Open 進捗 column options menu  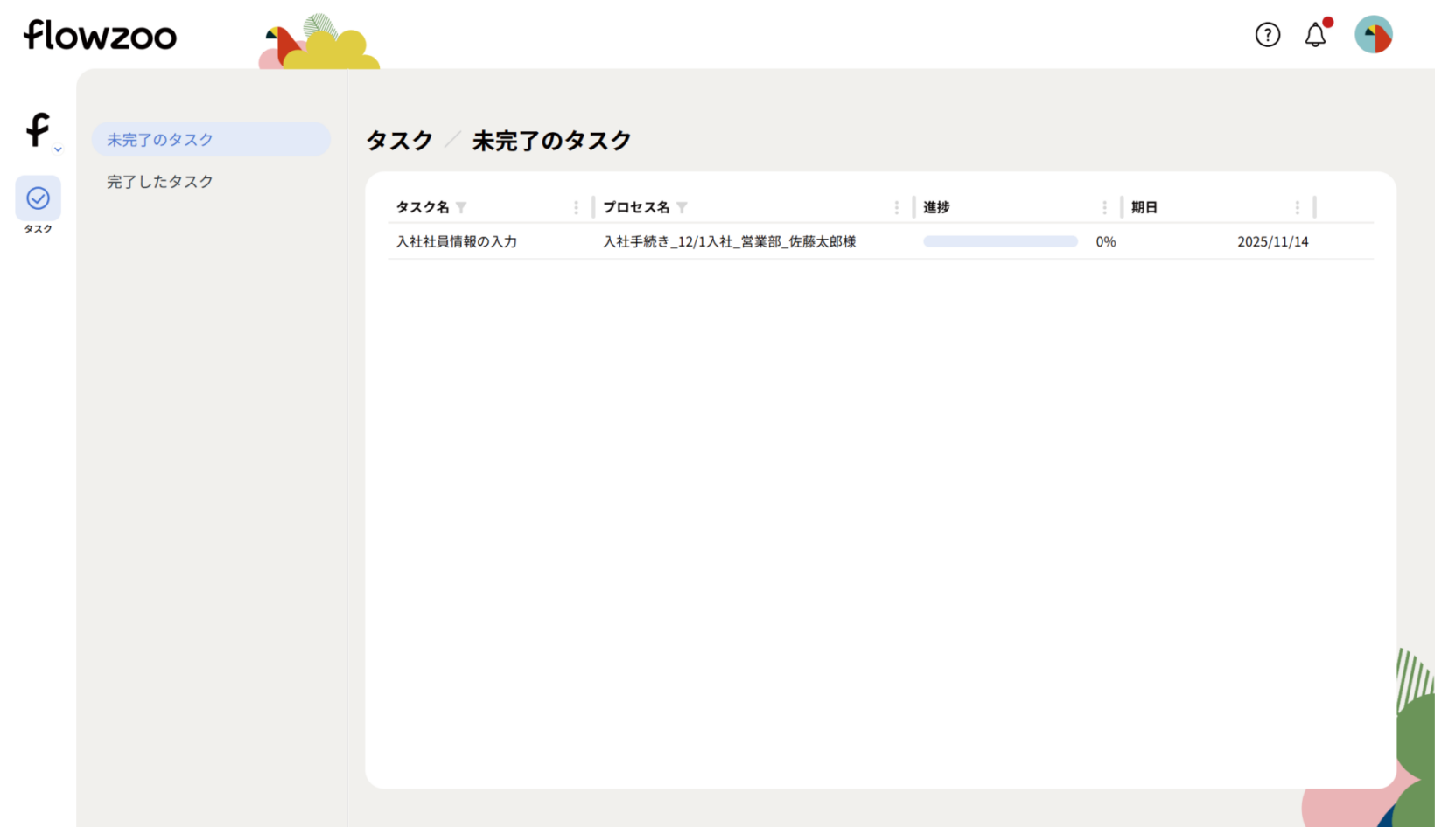point(1104,207)
